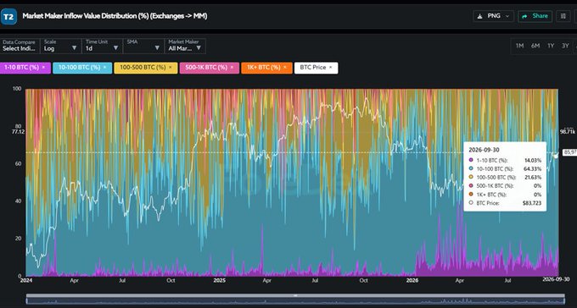Click the Share button
This screenshot has width=577, height=308.
point(535,16)
